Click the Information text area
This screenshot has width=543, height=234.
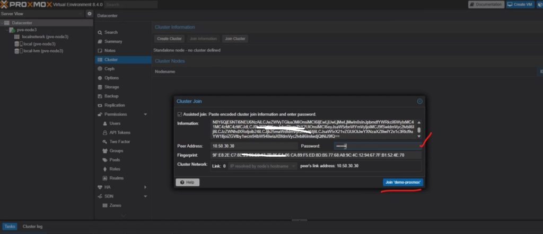coord(314,129)
